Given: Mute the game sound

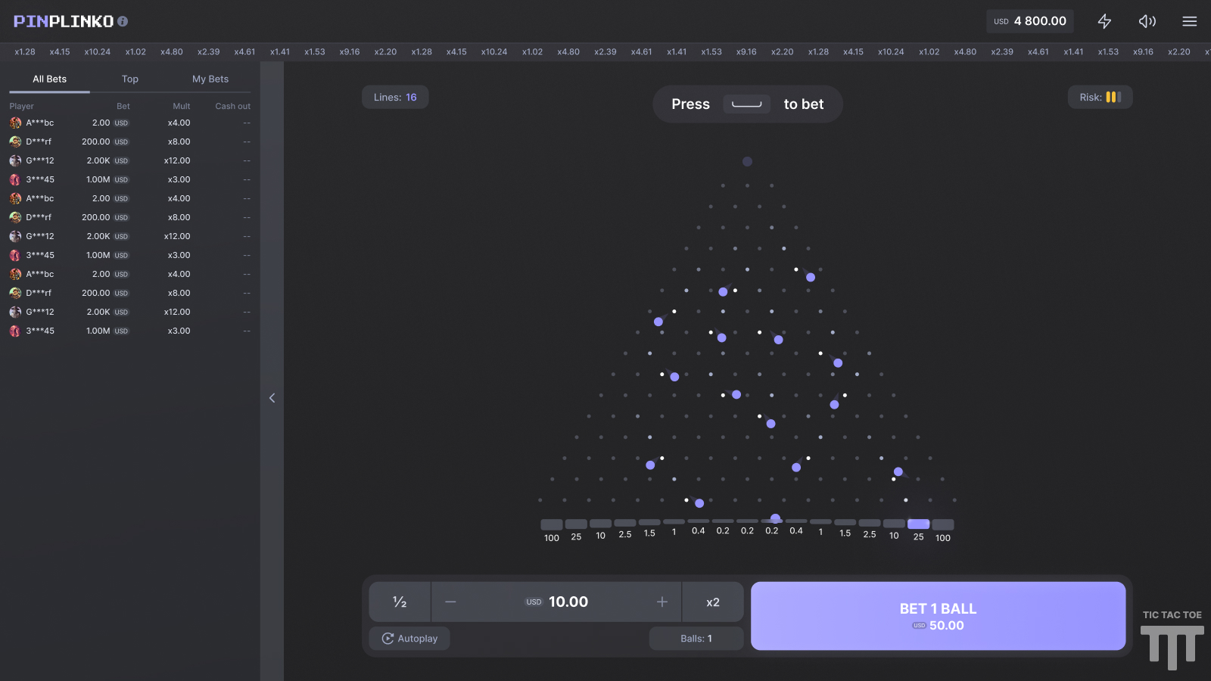Looking at the screenshot, I should [x=1147, y=21].
